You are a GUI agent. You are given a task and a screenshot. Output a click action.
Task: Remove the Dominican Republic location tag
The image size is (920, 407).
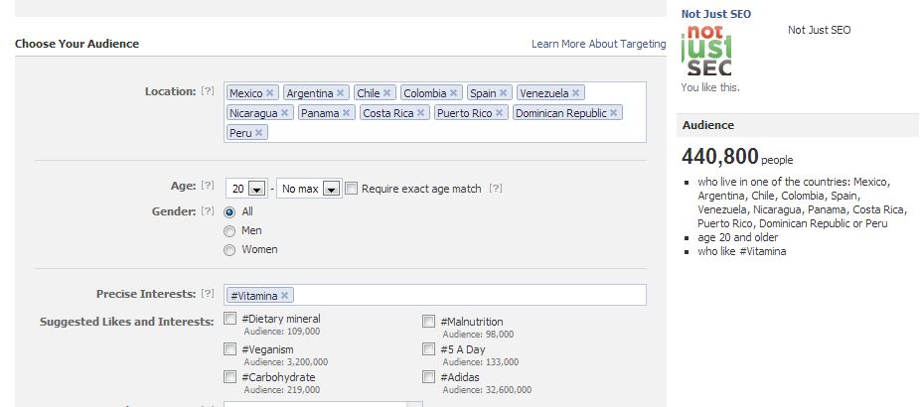tap(613, 113)
